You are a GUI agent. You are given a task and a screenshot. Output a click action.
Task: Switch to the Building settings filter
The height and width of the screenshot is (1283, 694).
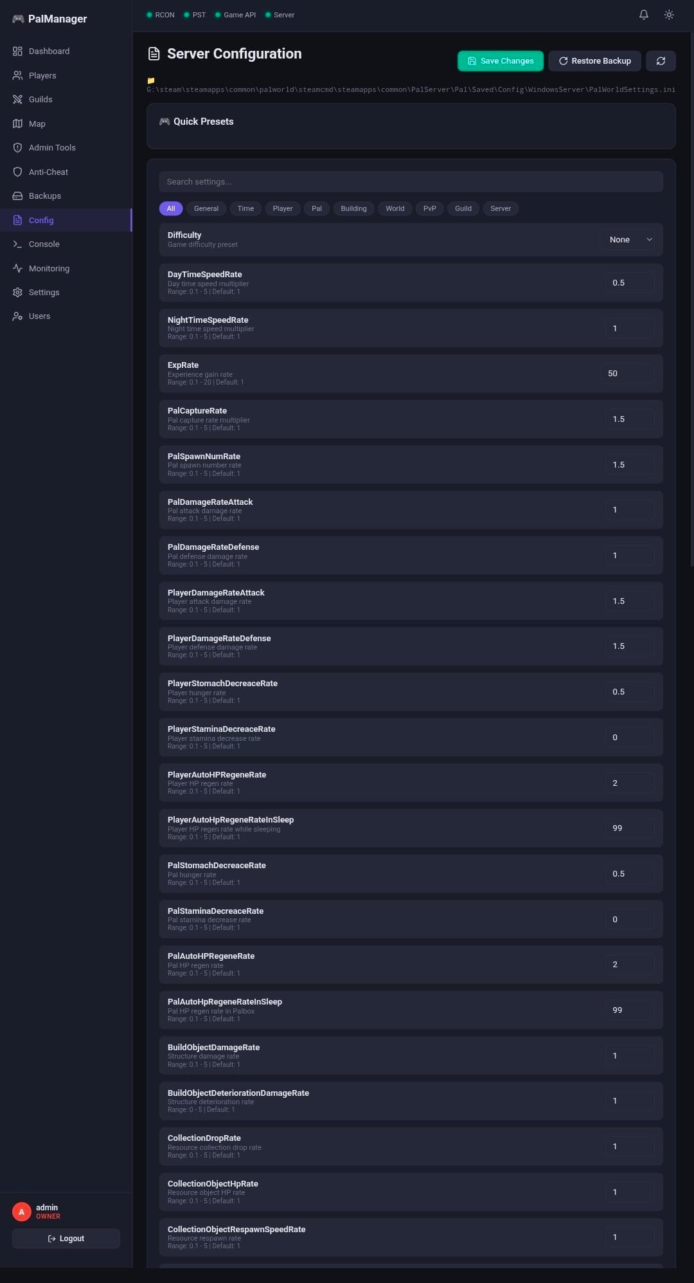click(x=353, y=208)
